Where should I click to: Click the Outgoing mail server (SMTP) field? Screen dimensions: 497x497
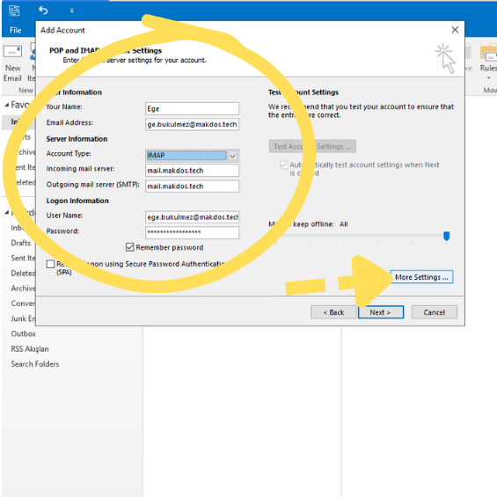click(192, 186)
